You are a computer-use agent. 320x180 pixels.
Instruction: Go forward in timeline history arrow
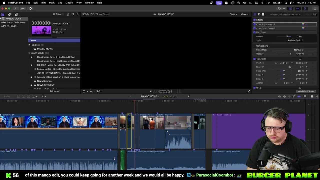click(188, 96)
